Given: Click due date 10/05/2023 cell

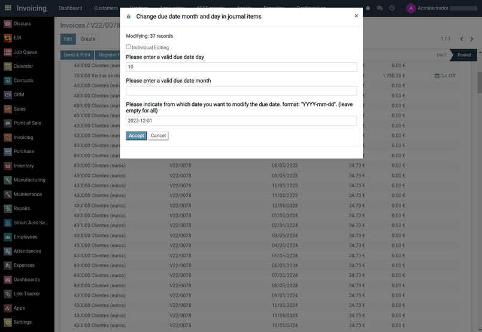Looking at the screenshot, I should 284,185.
